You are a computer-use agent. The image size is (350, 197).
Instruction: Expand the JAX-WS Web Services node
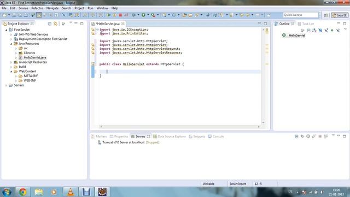(11, 34)
